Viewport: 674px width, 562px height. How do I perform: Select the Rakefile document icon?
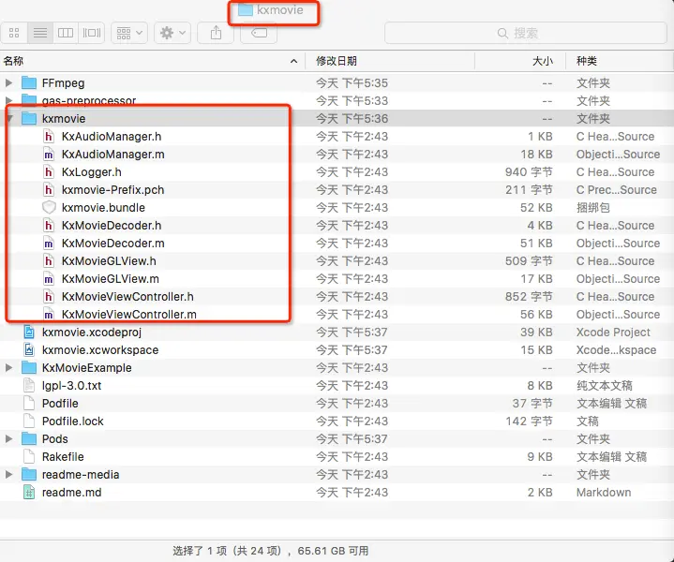click(x=29, y=457)
